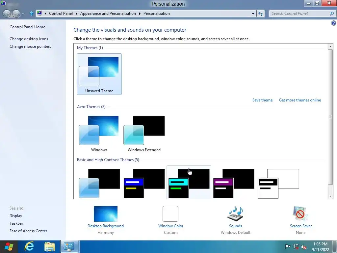Click the network tray icon
Screen dimensions: 337x253
[x=296, y=246]
